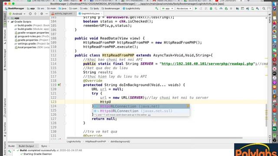Click the Apply Changes icon next to Run
Viewport: 278px width, 156px height.
(201, 9)
